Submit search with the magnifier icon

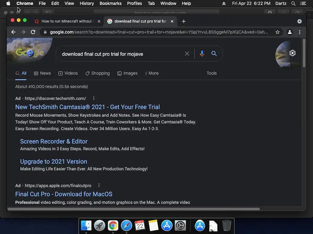point(214,54)
